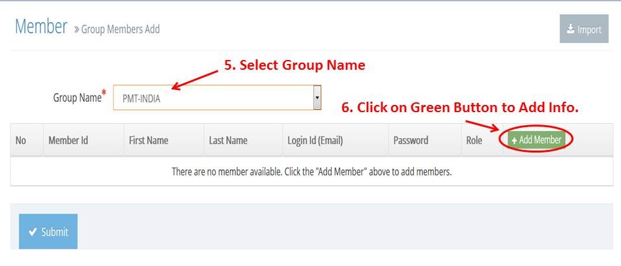Open the Member page heading link
This screenshot has width=621, height=266.
41,27
